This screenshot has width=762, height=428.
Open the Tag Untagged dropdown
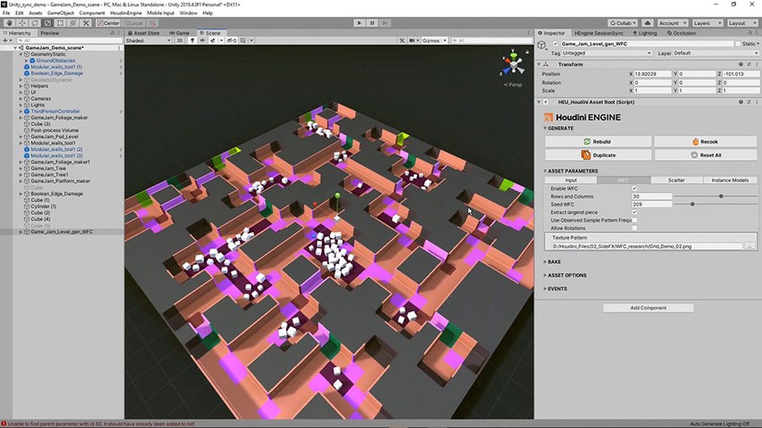pyautogui.click(x=606, y=53)
